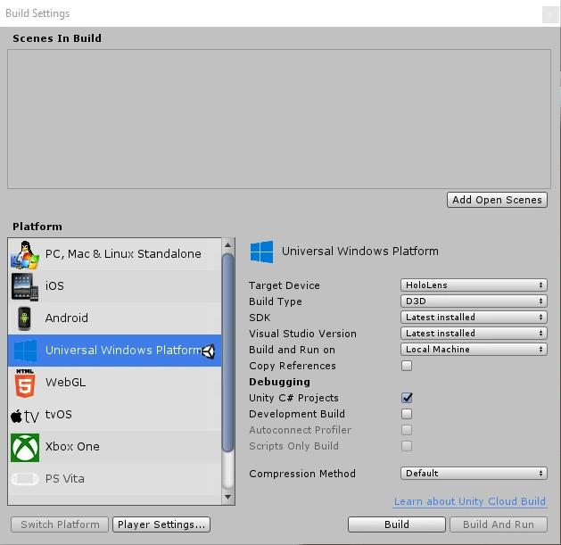This screenshot has width=561, height=545.
Task: Open the Compression Method dropdown
Action: tap(474, 474)
